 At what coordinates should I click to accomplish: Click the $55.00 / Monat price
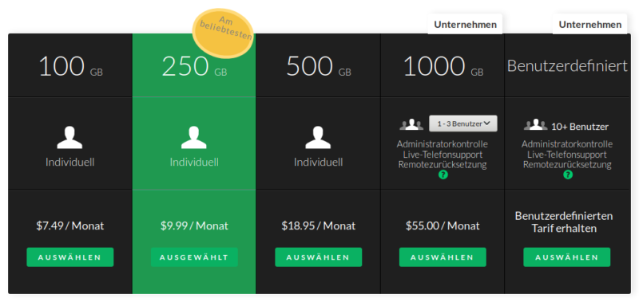(x=443, y=226)
